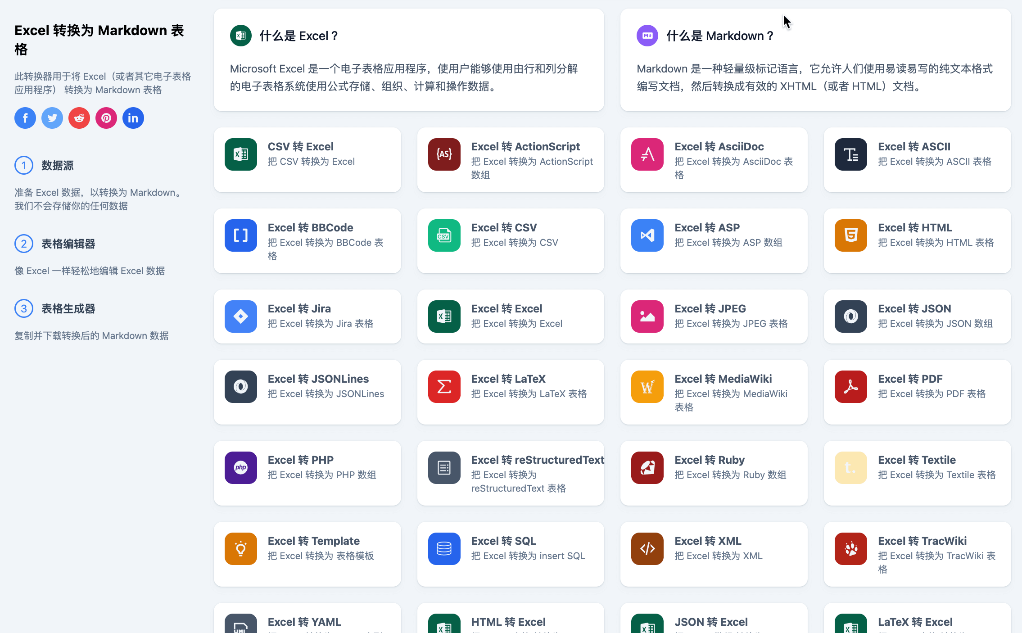Image resolution: width=1022 pixels, height=633 pixels.
Task: Jump to step 1 数据源
Action: (x=44, y=165)
